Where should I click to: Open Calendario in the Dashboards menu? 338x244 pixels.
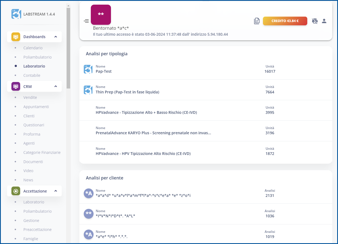33,48
